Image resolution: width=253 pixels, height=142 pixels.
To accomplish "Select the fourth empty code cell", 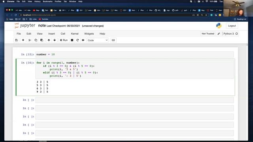I will click(134, 125).
